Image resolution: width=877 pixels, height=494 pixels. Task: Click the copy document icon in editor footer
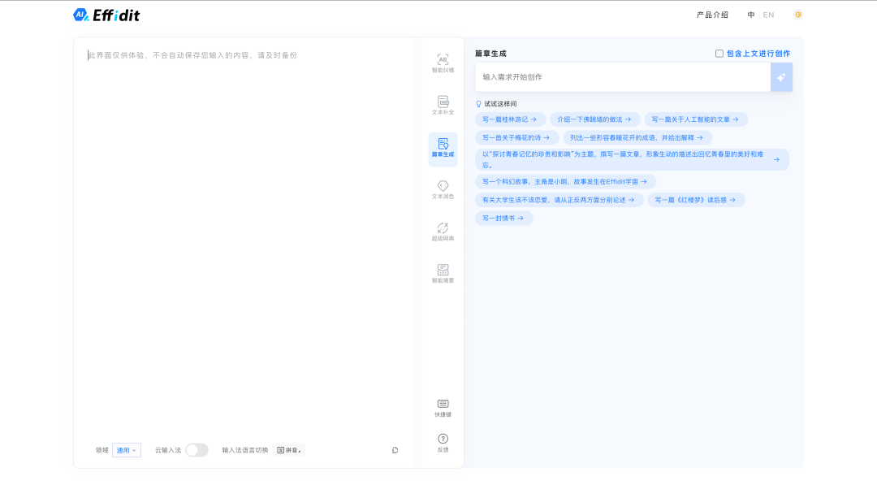tap(395, 450)
